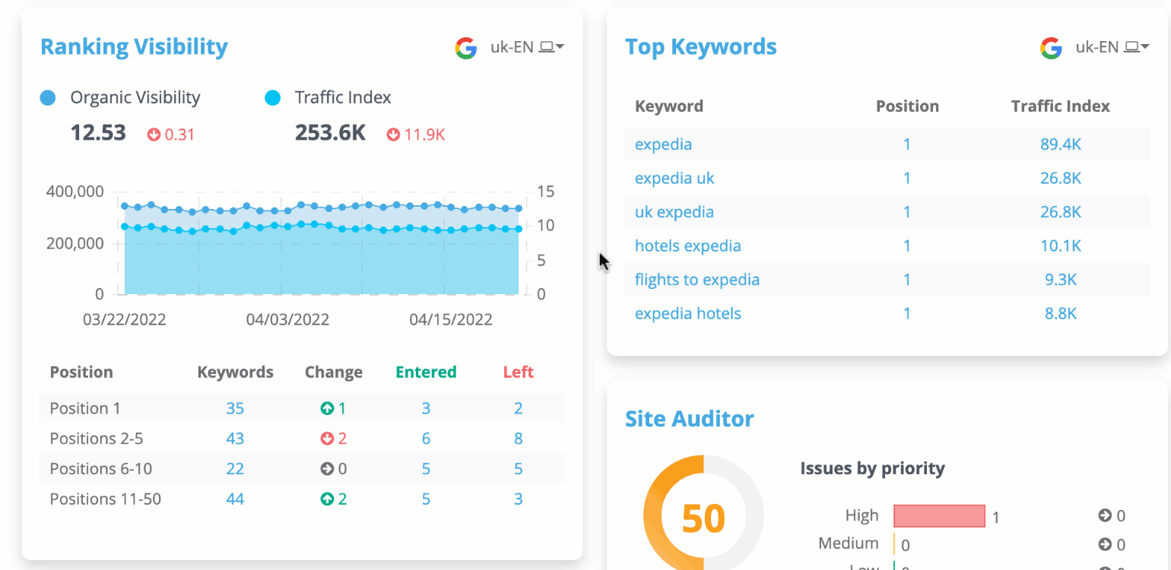Viewport: 1171px width, 570px height.
Task: Select the Traffic Index column header in Top Keywords
Action: (x=1060, y=106)
